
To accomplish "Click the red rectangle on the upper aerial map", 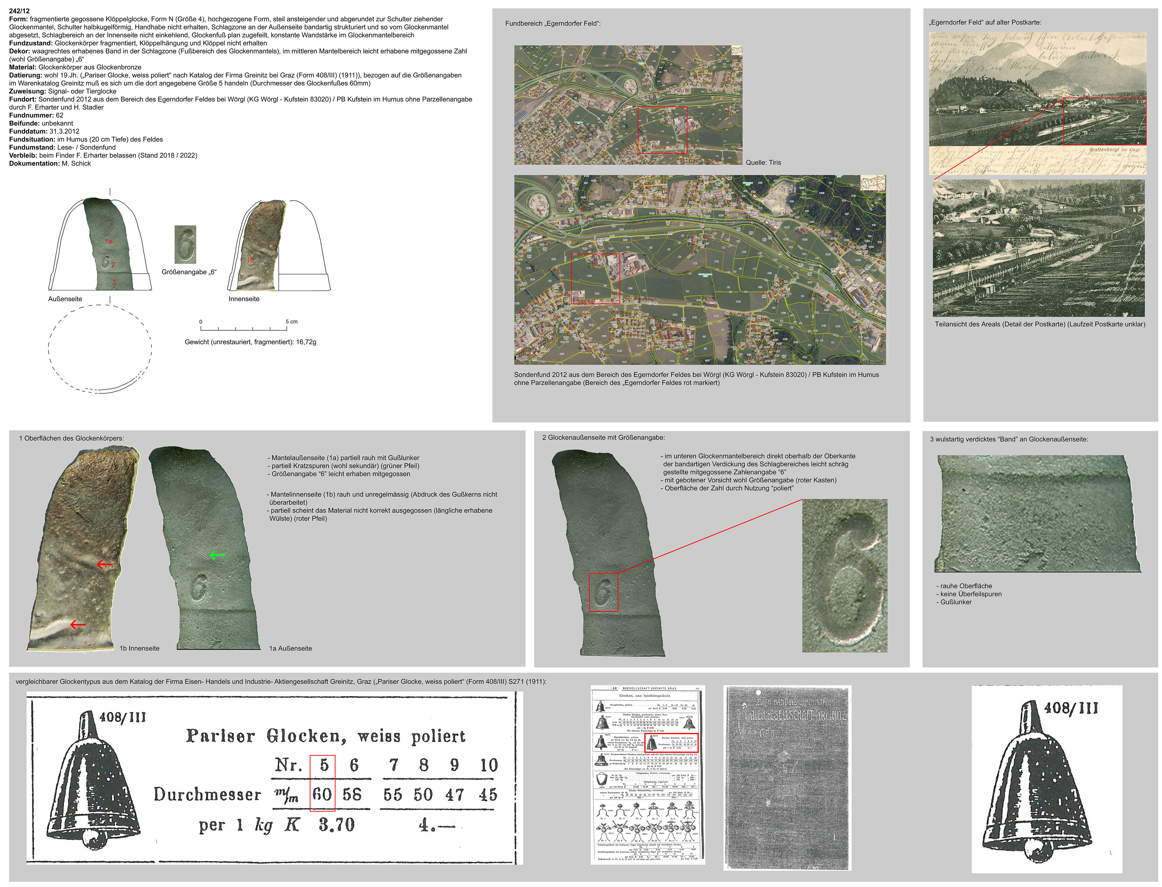I will 662,130.
